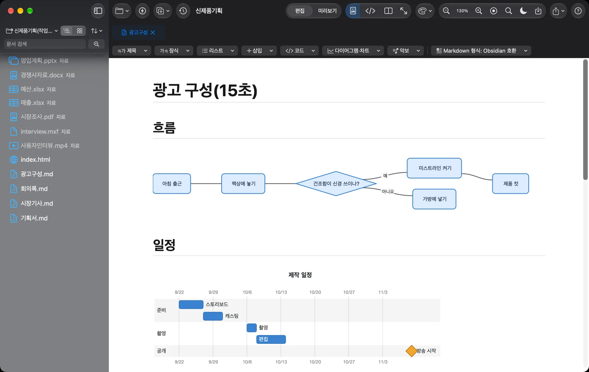589x372 pixels.
Task: Switch sidebar to grid view
Action: pyautogui.click(x=80, y=31)
